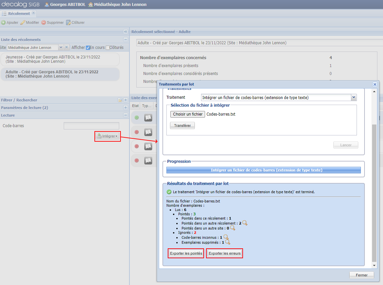The image size is (383, 285).
Task: Open magnifier beside 'Code-barres inconnus : 1'
Action: tap(226, 237)
